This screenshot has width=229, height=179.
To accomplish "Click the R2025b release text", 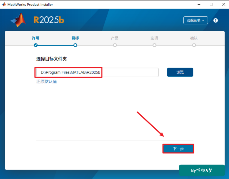I will pyautogui.click(x=49, y=20).
